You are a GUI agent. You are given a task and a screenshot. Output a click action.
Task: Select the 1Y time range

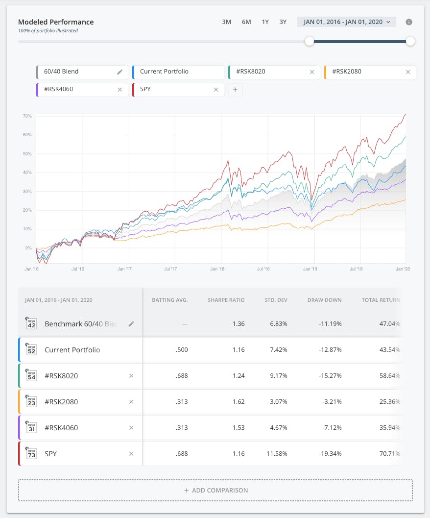[x=265, y=22]
